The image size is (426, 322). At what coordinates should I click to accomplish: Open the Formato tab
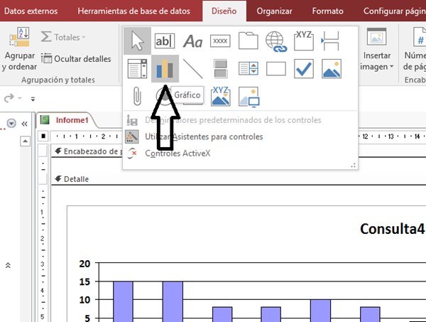(327, 11)
